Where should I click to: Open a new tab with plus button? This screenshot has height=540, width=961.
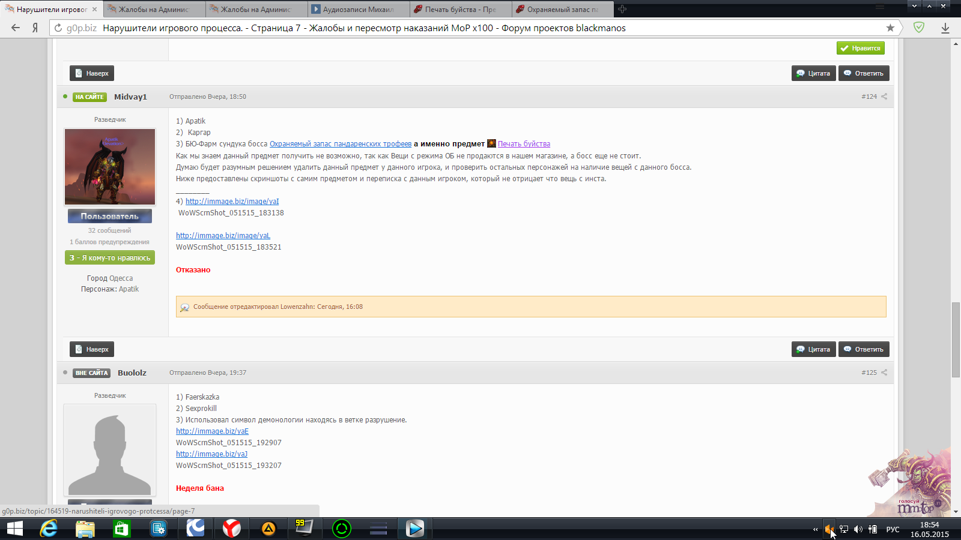(x=622, y=9)
